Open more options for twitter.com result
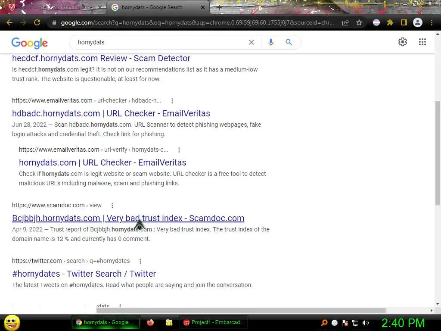 click(140, 261)
